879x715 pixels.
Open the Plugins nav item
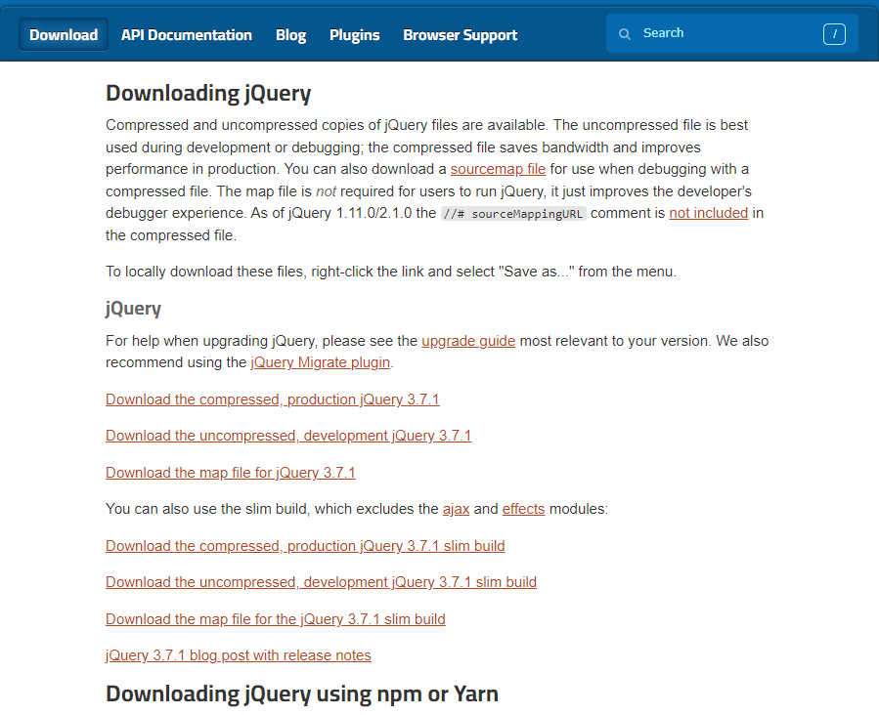354,35
